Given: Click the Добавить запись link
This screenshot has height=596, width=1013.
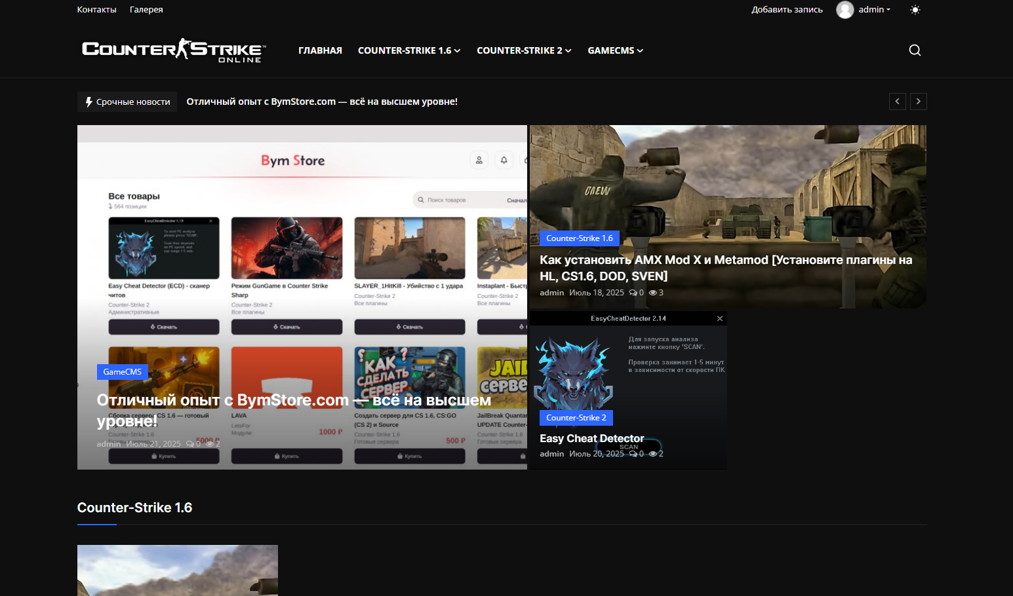Looking at the screenshot, I should [x=787, y=10].
